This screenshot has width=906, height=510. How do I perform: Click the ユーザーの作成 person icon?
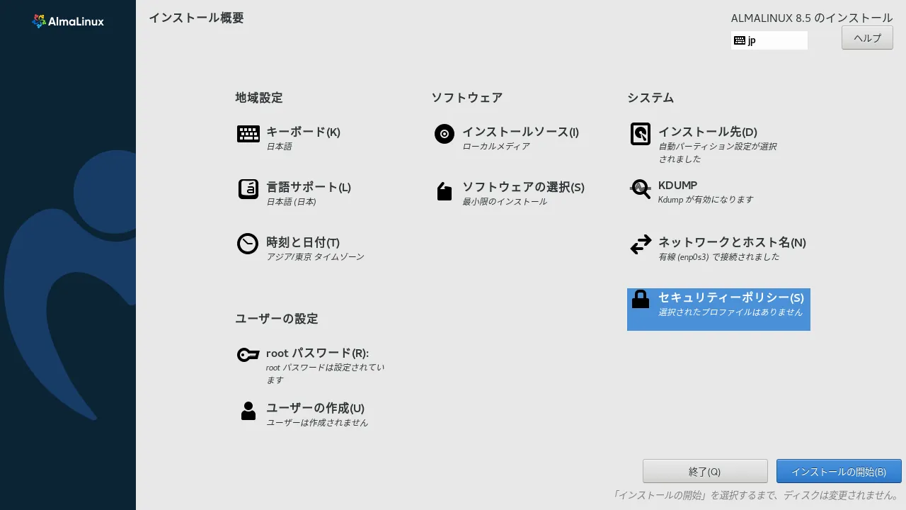(248, 411)
